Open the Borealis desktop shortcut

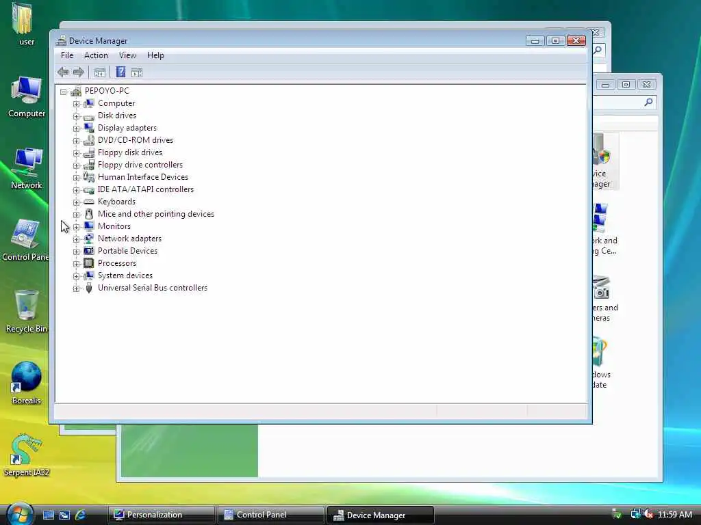[x=27, y=383]
